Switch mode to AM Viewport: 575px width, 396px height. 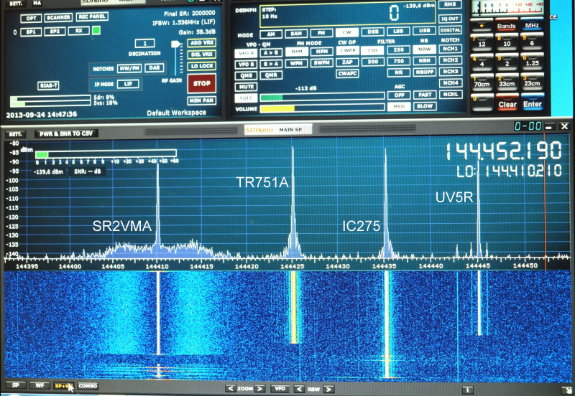[271, 34]
